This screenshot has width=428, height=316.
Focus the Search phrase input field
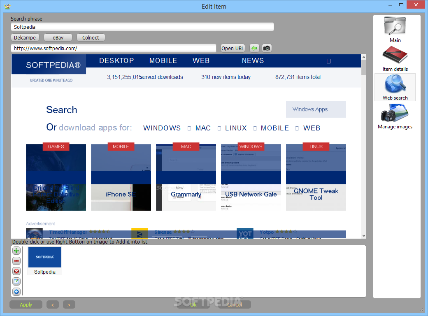(142, 27)
